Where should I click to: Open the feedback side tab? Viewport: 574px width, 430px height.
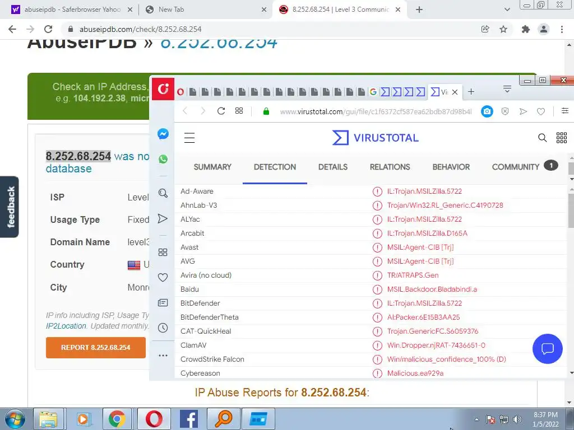tap(10, 207)
